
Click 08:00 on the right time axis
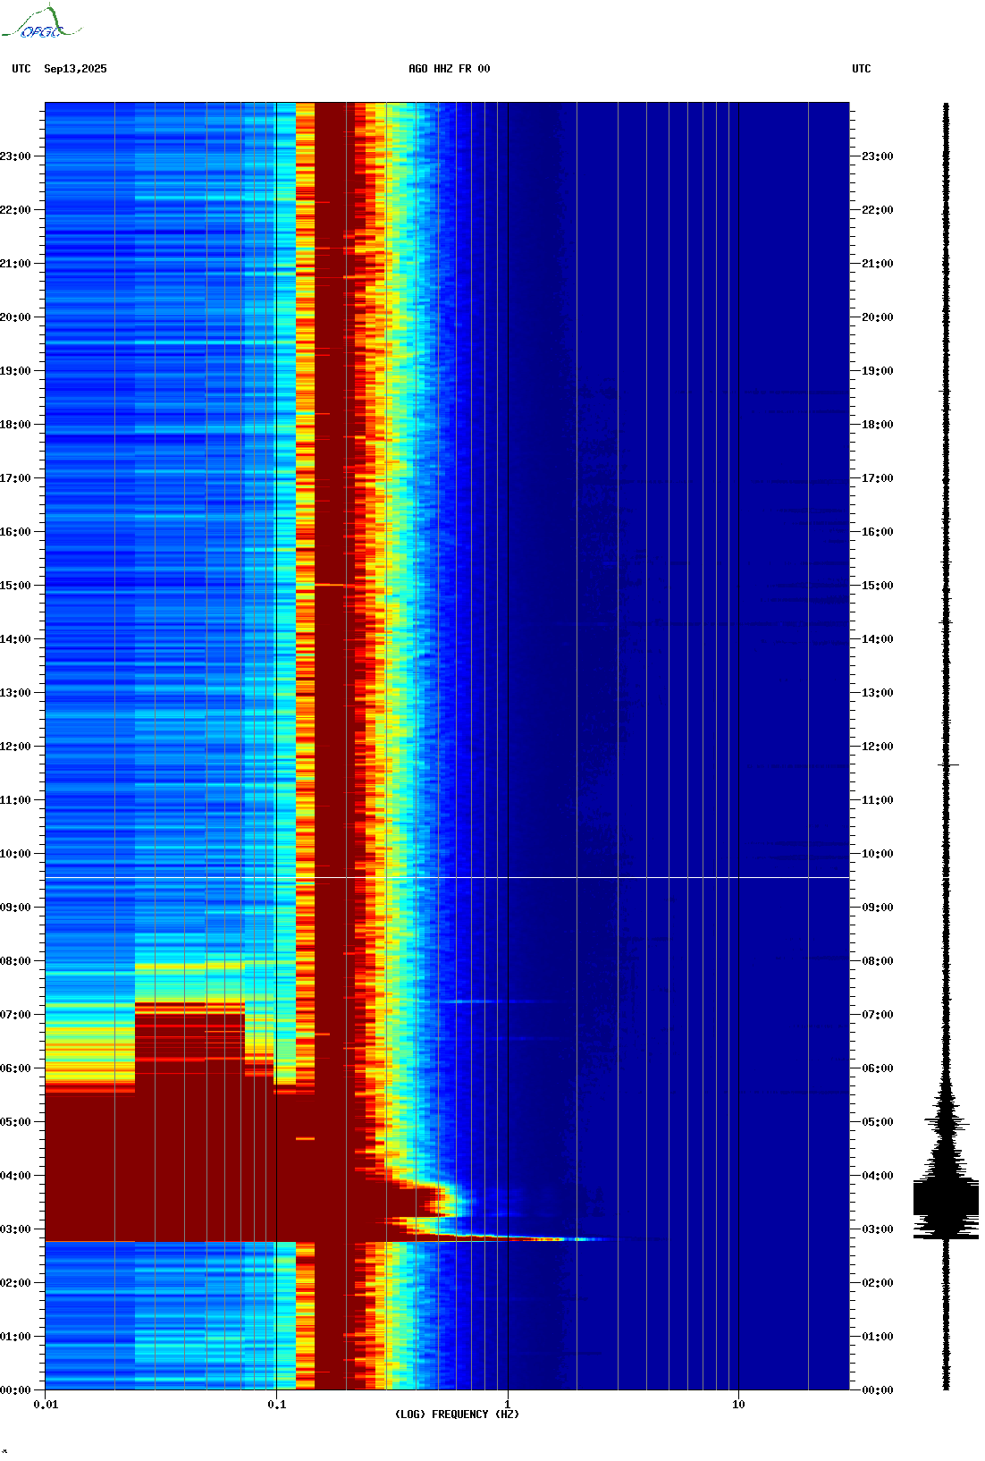[x=878, y=961]
